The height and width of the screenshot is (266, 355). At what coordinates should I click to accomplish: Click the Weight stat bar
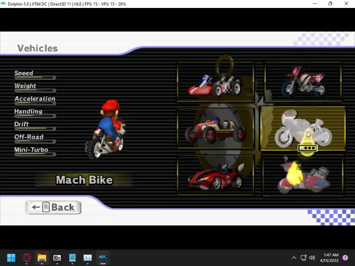pyautogui.click(x=35, y=90)
